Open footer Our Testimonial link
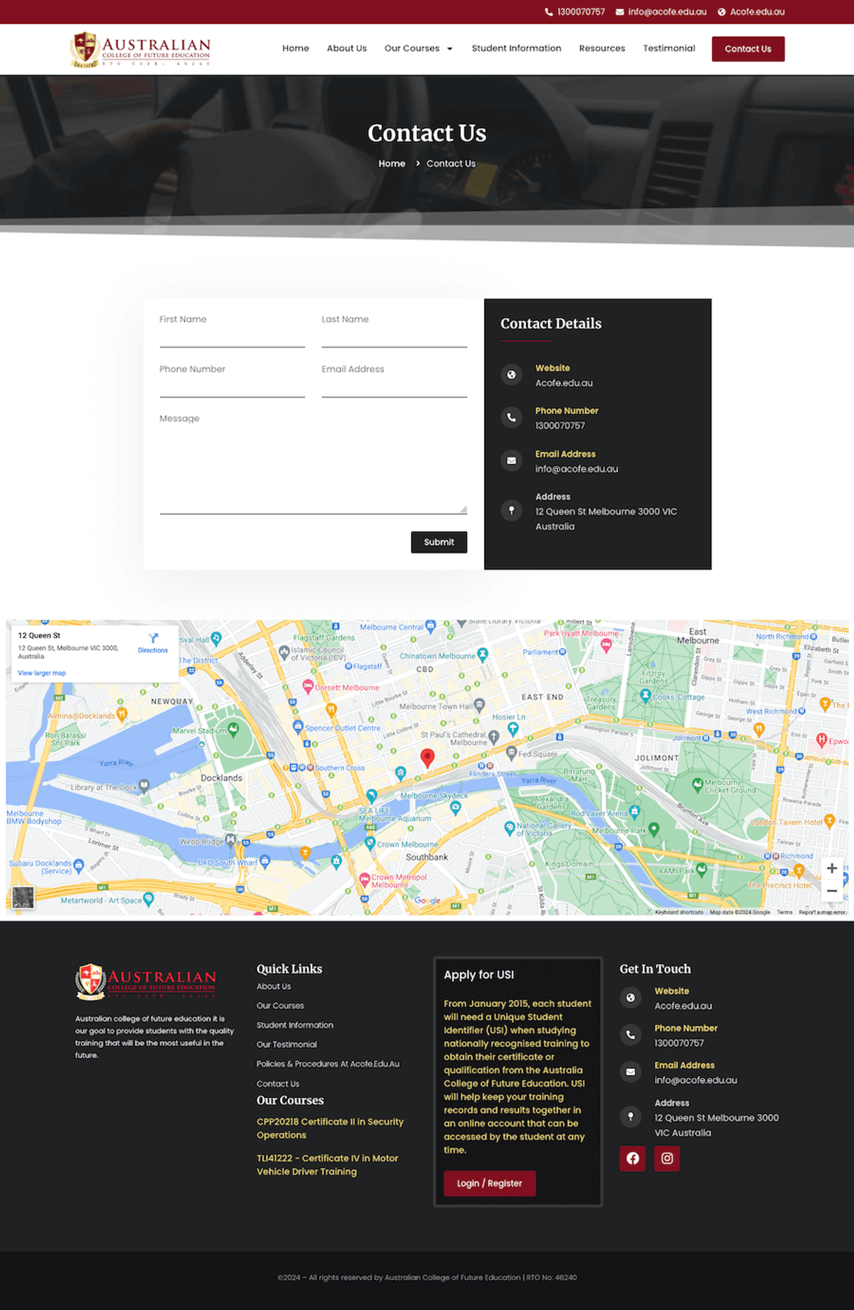 coord(287,1045)
